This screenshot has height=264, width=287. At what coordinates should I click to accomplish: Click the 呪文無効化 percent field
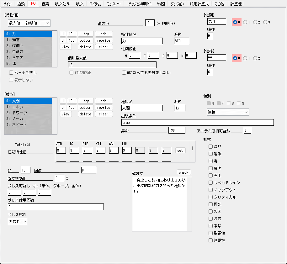coord(60,178)
